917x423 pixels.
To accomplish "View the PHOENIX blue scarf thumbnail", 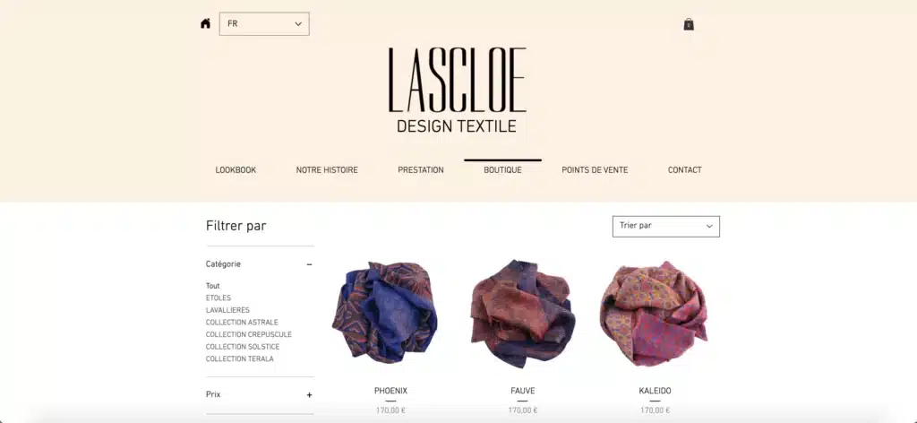I will coord(384,312).
